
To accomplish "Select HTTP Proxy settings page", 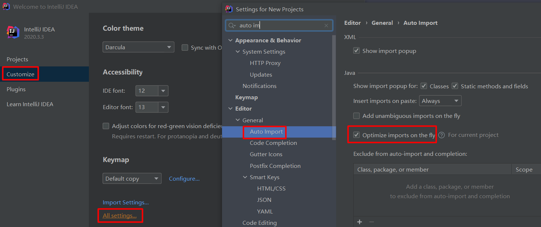I will coord(265,63).
